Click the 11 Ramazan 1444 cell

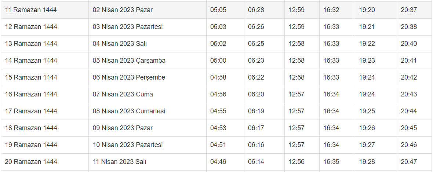(x=31, y=10)
